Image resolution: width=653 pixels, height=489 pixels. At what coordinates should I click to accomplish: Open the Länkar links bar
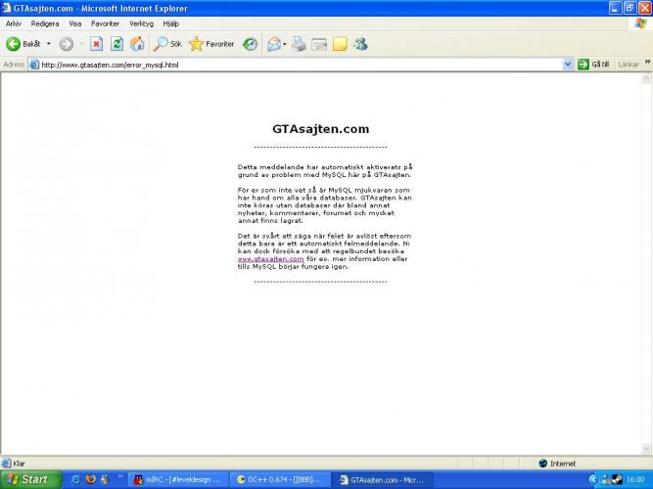pyautogui.click(x=629, y=65)
